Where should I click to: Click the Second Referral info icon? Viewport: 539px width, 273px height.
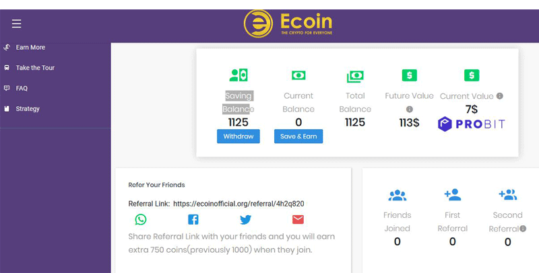[523, 229]
